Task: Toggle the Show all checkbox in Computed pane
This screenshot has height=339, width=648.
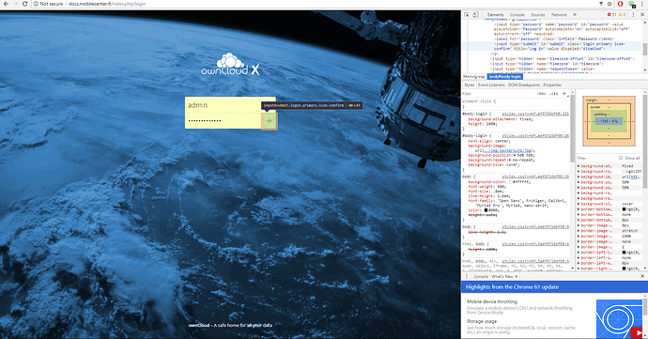Action: click(621, 158)
